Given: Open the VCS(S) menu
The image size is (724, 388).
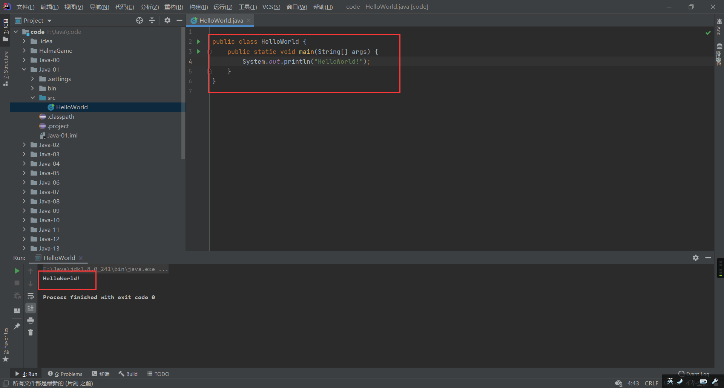Looking at the screenshot, I should [271, 7].
